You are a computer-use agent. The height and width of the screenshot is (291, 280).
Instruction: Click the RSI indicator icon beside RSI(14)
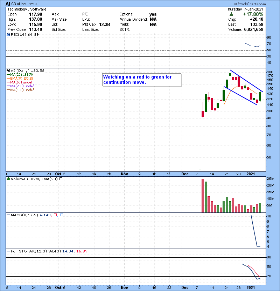click(8, 34)
